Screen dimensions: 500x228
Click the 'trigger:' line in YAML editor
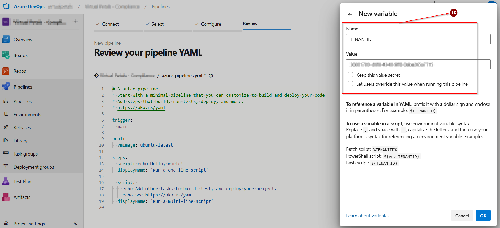pos(122,120)
